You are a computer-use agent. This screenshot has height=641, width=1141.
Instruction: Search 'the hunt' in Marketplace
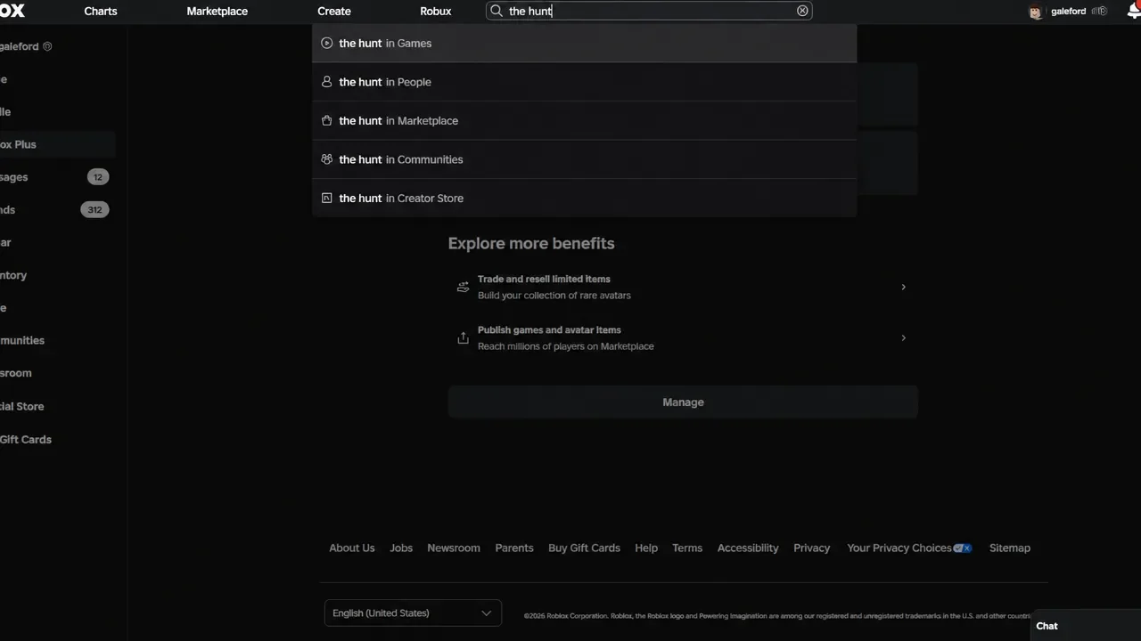click(584, 120)
